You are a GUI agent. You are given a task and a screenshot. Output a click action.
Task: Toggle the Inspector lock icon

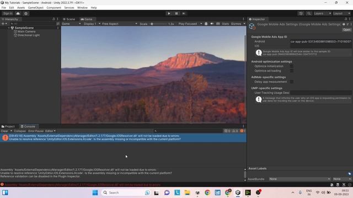click(x=346, y=19)
